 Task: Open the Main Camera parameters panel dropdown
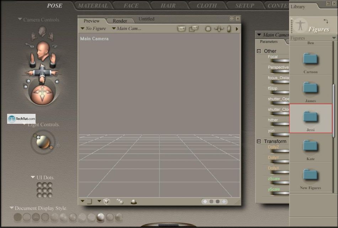pos(259,35)
